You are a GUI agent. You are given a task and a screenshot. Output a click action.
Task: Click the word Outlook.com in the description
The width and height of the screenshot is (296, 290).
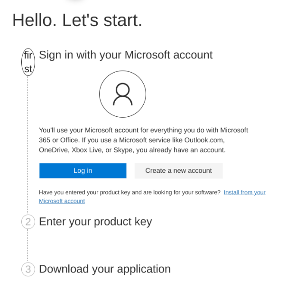pos(204,140)
